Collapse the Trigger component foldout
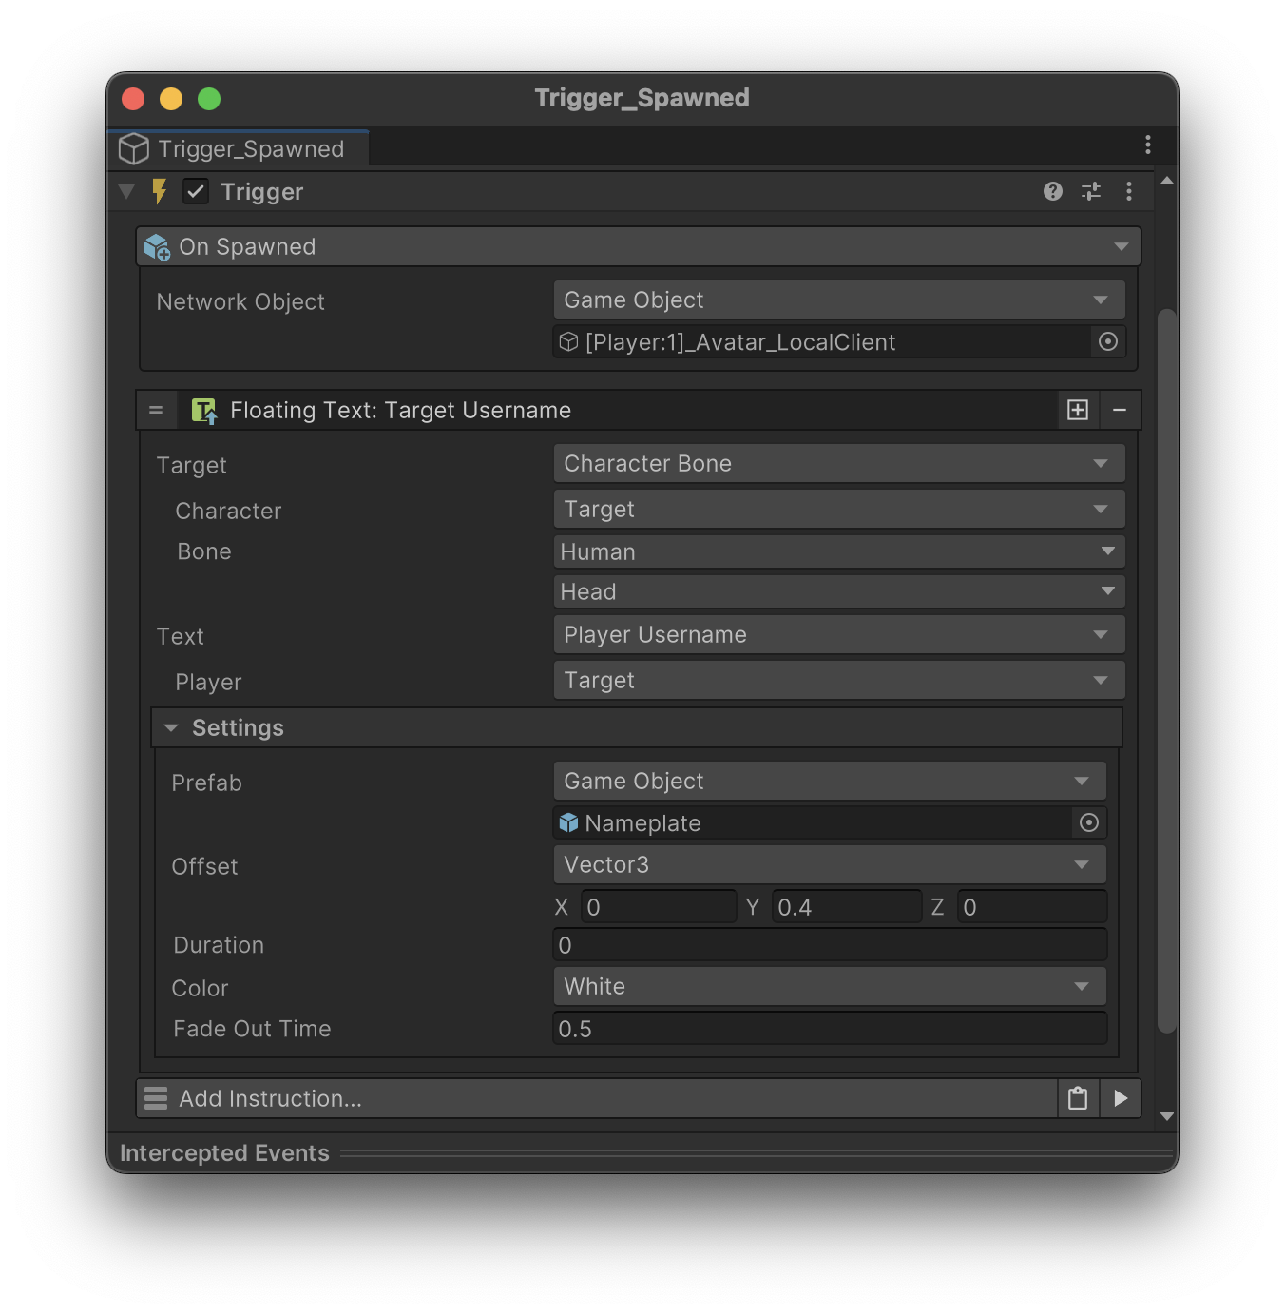1285x1314 pixels. [126, 191]
